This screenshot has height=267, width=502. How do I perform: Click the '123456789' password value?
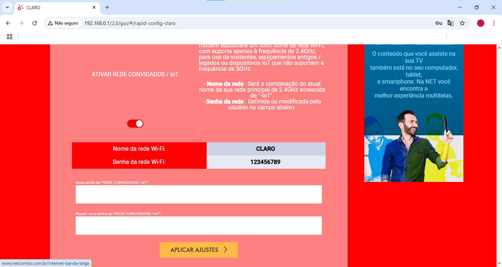(x=266, y=162)
